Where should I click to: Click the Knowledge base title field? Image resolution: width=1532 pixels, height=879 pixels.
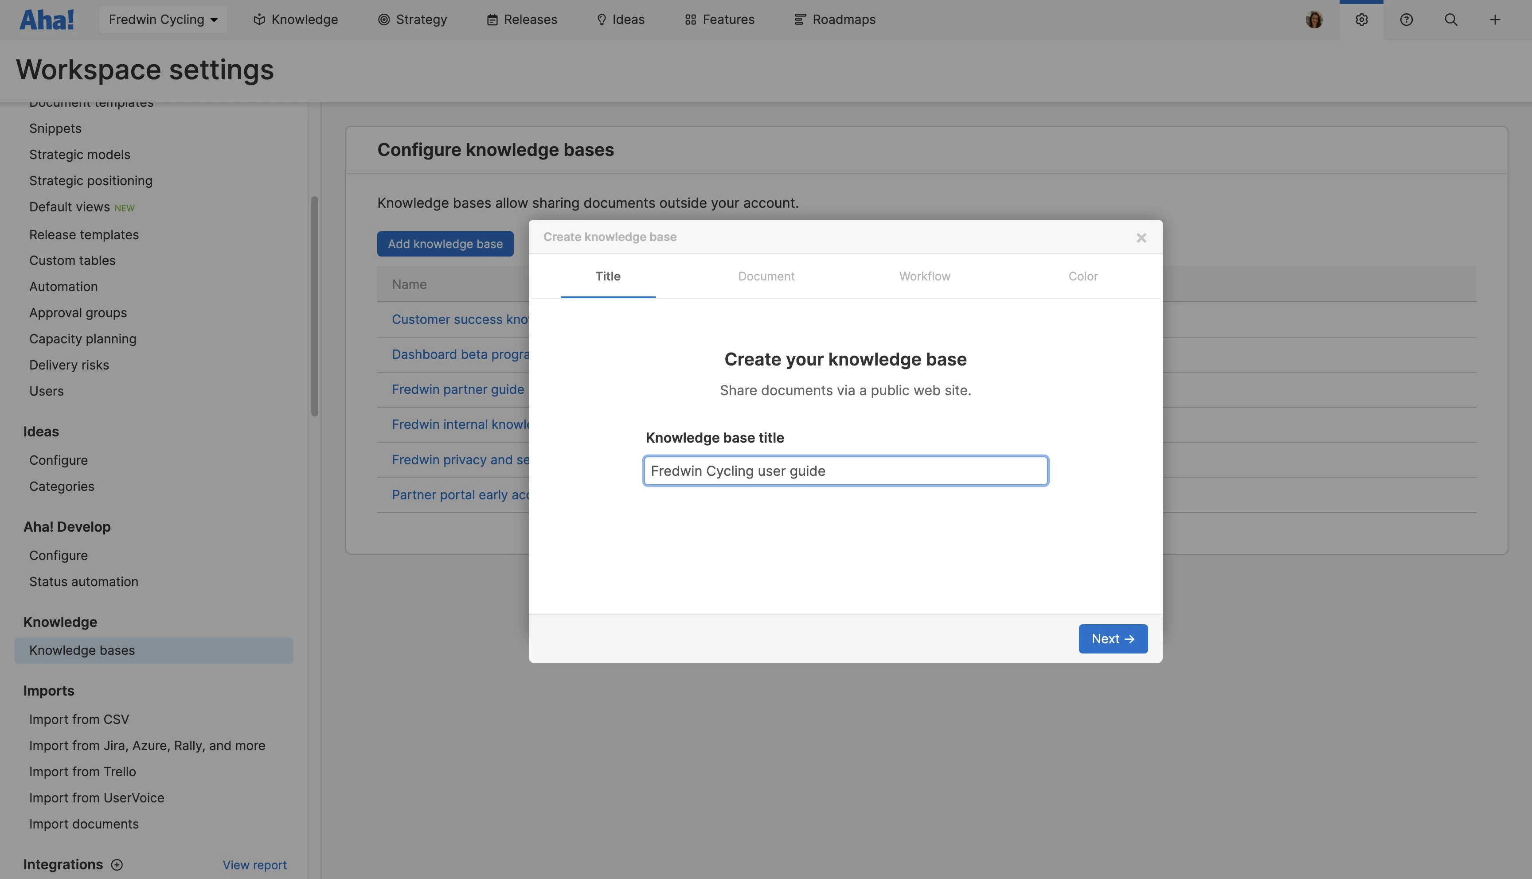(x=845, y=471)
